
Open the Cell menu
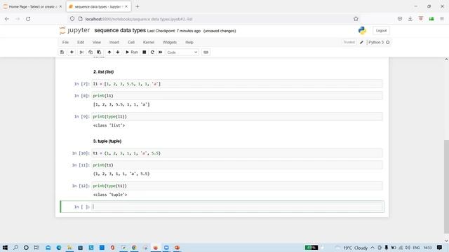tap(131, 42)
